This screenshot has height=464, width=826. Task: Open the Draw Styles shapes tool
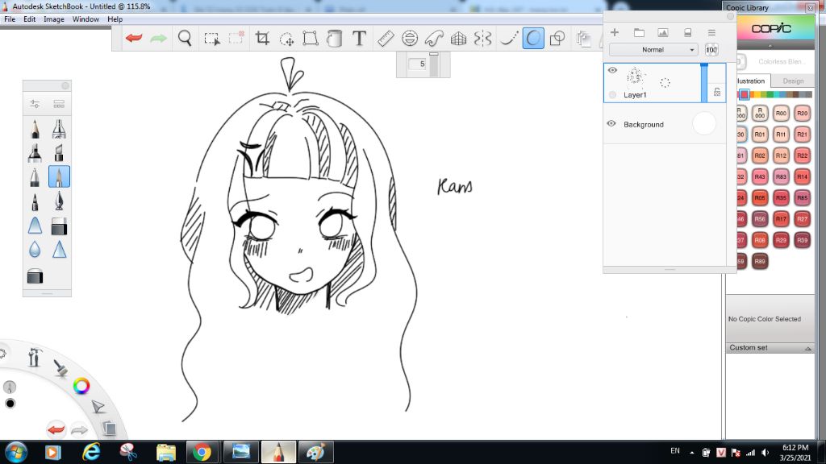point(557,38)
